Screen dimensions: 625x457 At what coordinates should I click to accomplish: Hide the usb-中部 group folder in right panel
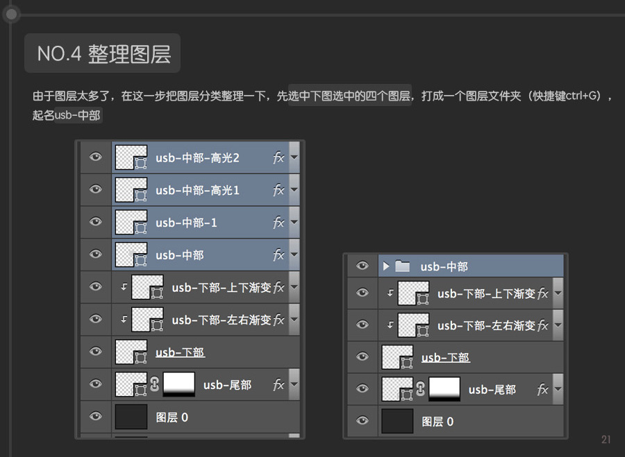click(362, 266)
